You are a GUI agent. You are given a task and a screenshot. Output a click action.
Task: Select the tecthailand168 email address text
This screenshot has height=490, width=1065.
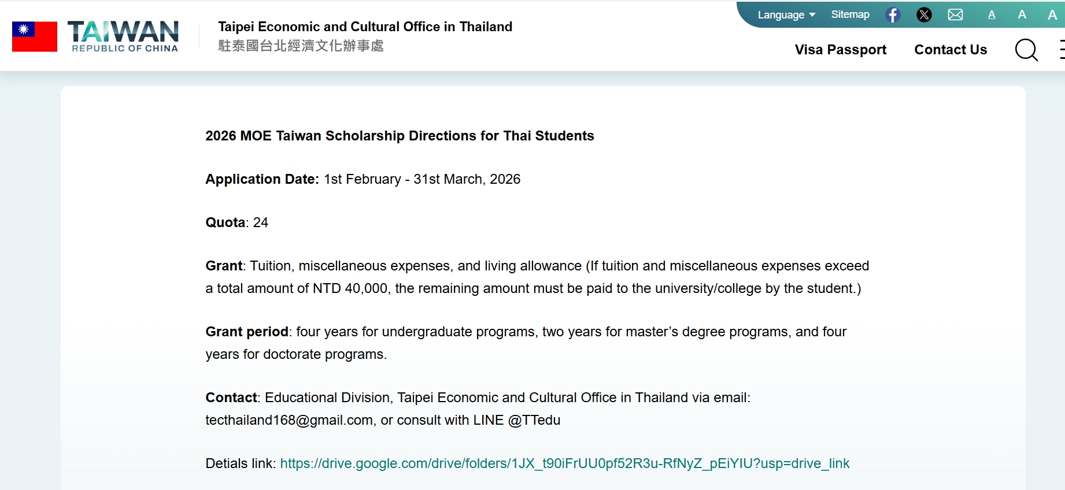coord(287,420)
